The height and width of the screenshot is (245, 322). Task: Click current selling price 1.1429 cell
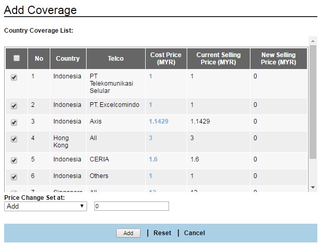218,122
